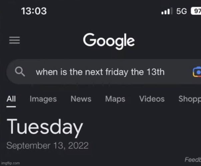Tap the battery level indicator
The height and width of the screenshot is (166, 201).
(196, 11)
